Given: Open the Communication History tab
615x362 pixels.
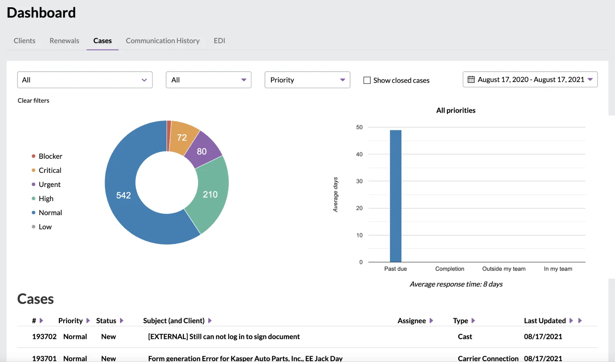Looking at the screenshot, I should pyautogui.click(x=163, y=41).
